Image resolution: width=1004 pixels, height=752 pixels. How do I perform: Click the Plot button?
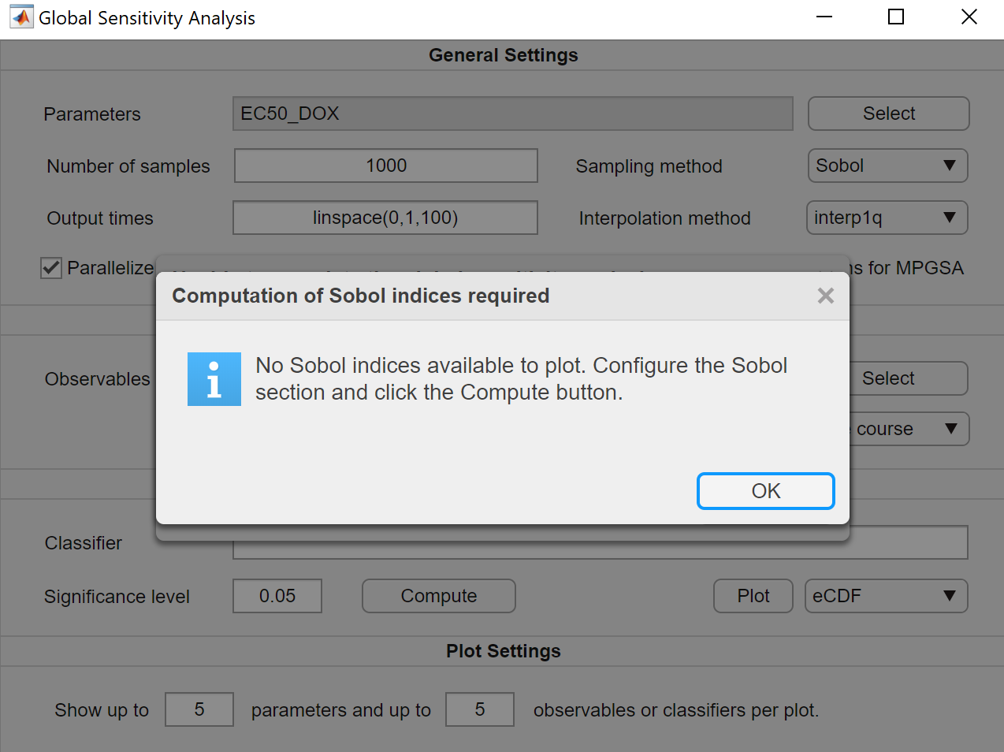(753, 596)
